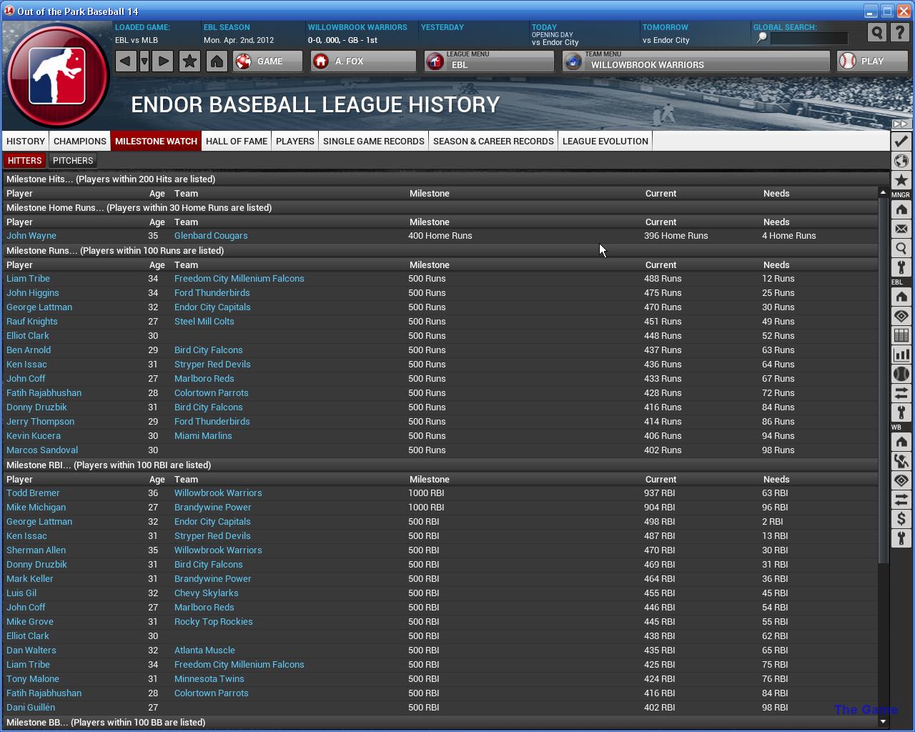Viewport: 915px width, 732px height.
Task: Click the star icon in right sidebar
Action: (901, 180)
